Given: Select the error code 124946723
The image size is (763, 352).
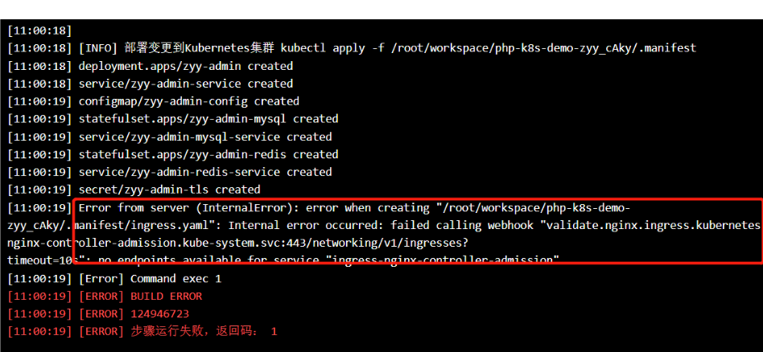Looking at the screenshot, I should coord(159,314).
